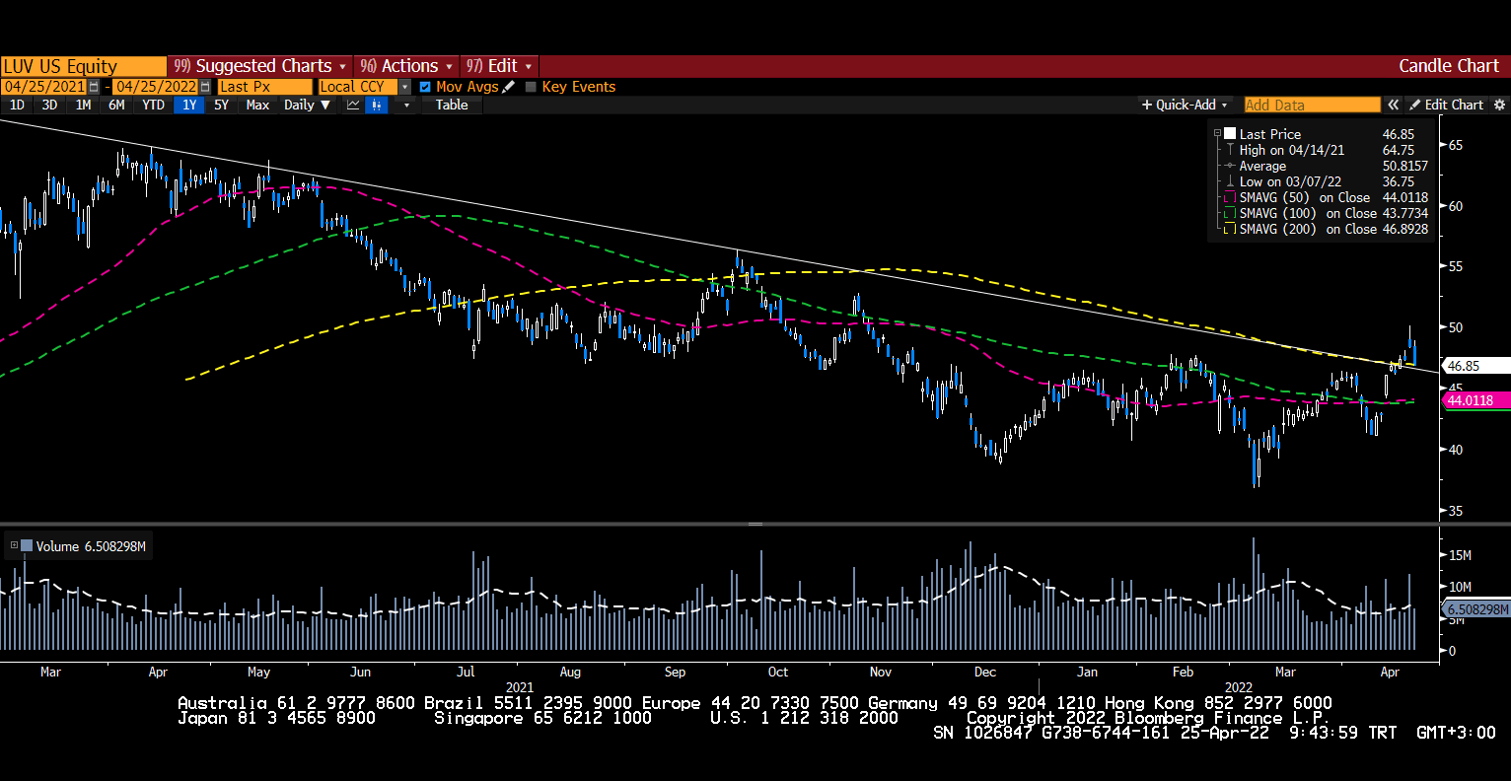Open the Actions dropdown menu
The height and width of the screenshot is (781, 1511).
pos(405,66)
